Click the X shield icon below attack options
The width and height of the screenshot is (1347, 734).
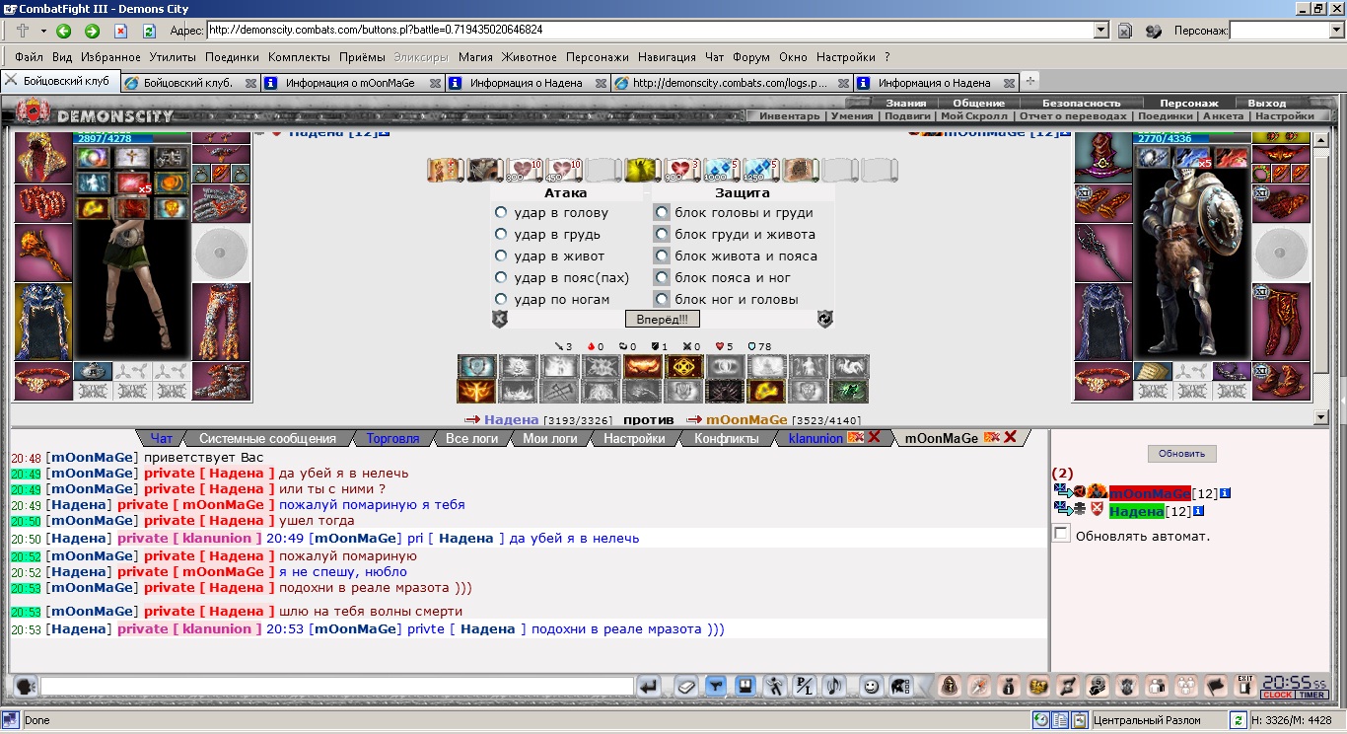pyautogui.click(x=500, y=319)
